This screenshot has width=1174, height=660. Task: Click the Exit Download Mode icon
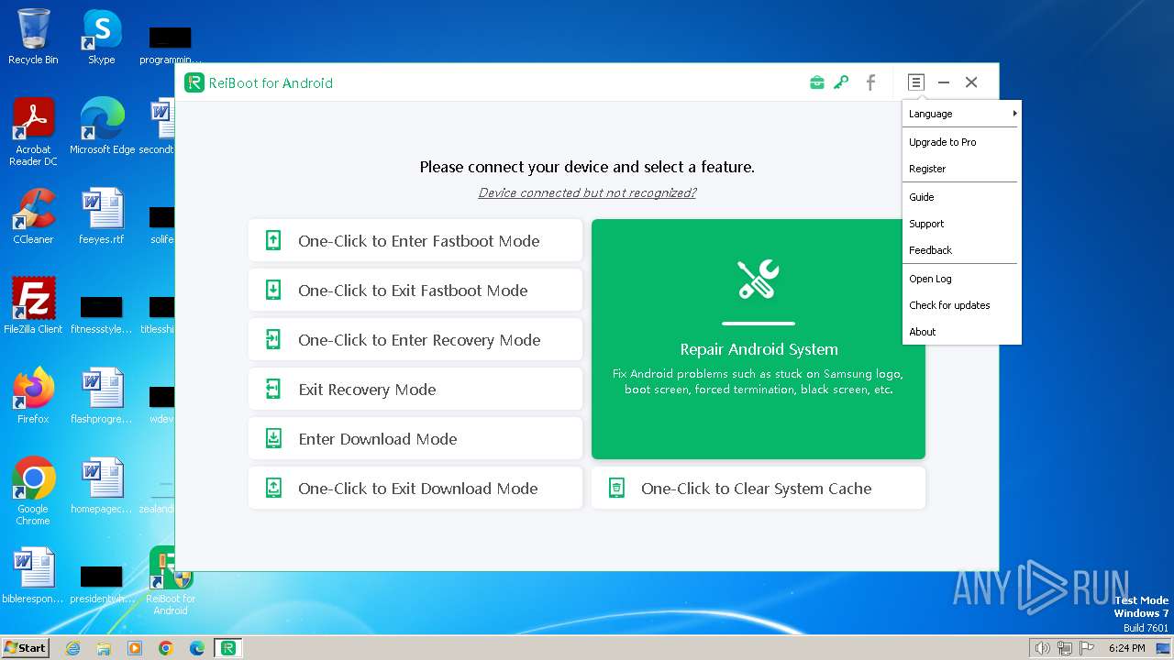pos(273,489)
